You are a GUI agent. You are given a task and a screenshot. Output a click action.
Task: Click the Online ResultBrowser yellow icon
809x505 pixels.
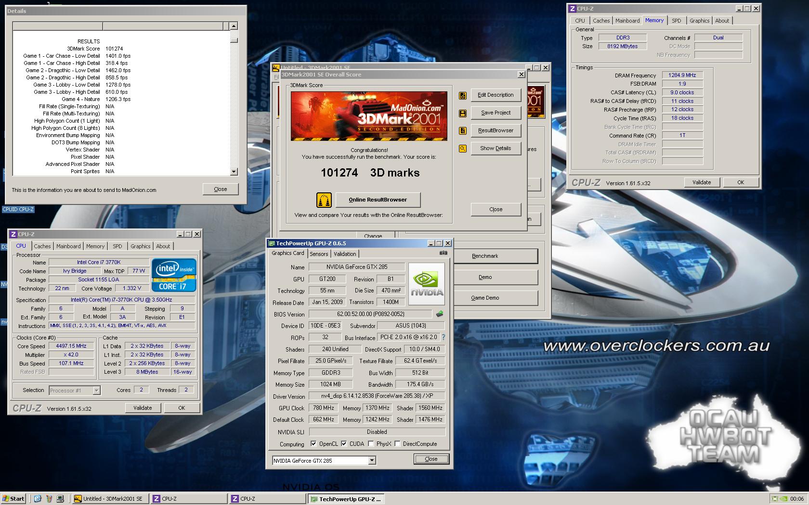click(324, 200)
